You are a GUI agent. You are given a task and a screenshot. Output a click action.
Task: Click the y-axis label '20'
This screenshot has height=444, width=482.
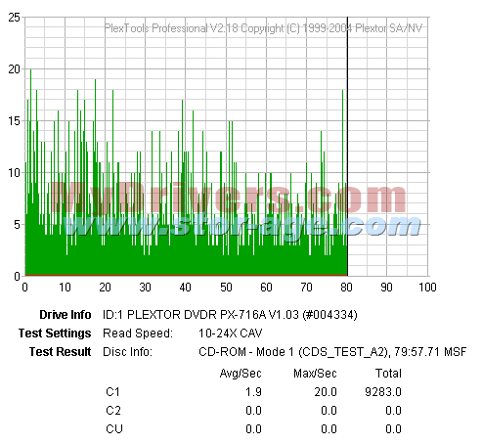15,69
